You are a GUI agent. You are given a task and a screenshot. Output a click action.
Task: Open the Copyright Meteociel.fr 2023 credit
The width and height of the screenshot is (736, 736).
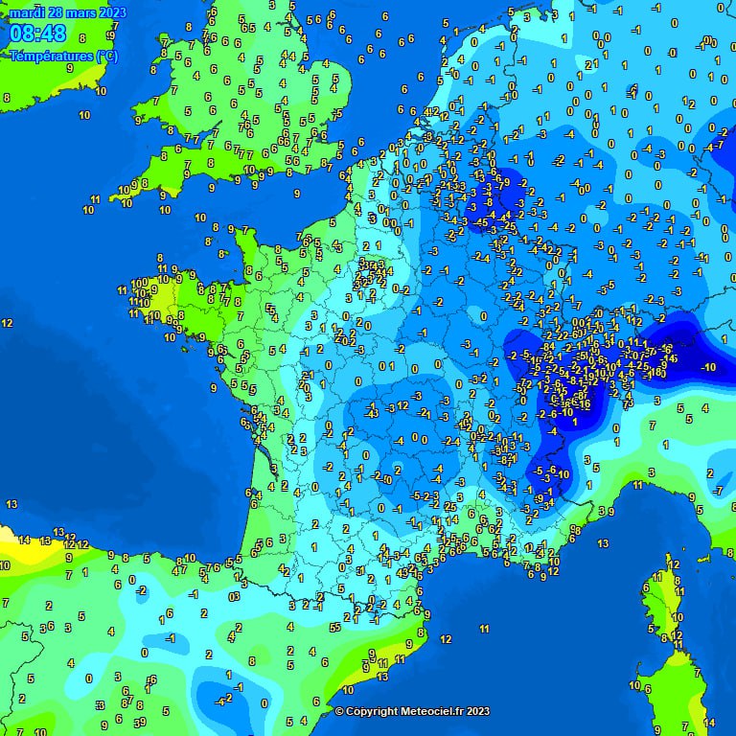pyautogui.click(x=412, y=711)
